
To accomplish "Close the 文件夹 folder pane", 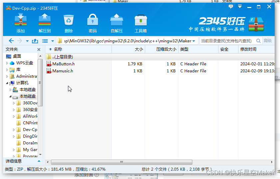I will (39, 49).
